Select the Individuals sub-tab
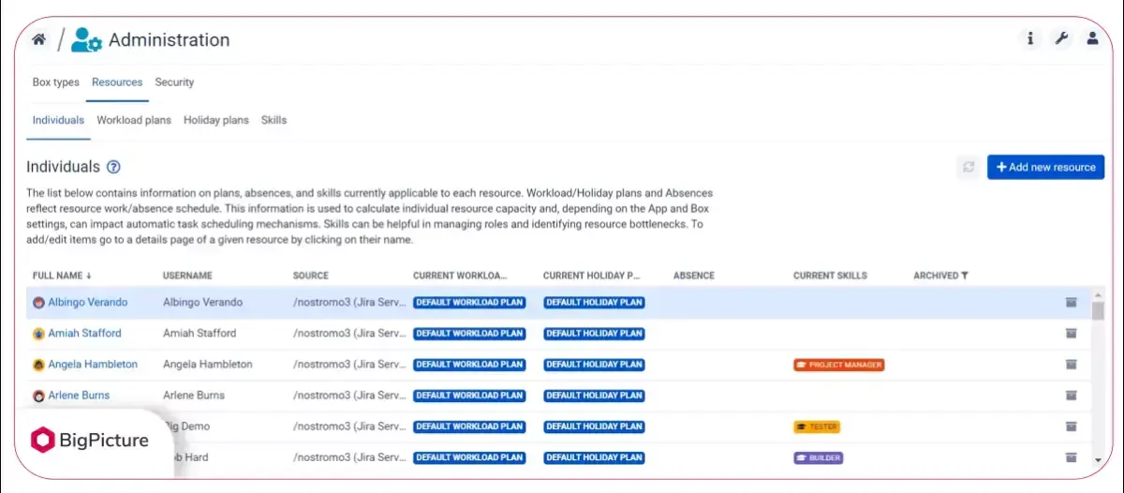Viewport: 1124px width, 493px height. (58, 120)
